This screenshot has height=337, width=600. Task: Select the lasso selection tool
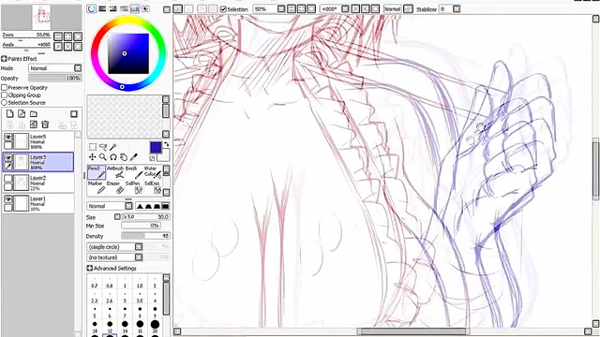(103, 147)
